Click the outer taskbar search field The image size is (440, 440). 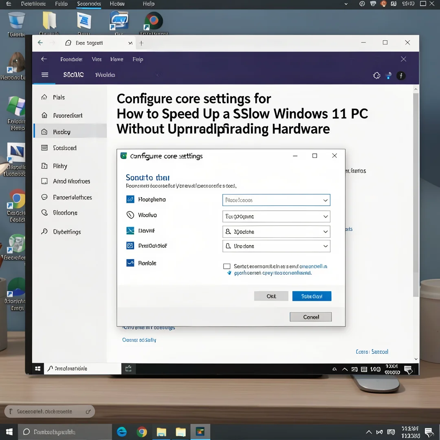(65, 432)
